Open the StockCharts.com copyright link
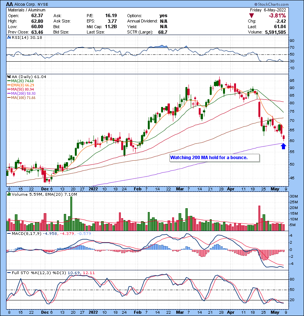 coord(271,4)
